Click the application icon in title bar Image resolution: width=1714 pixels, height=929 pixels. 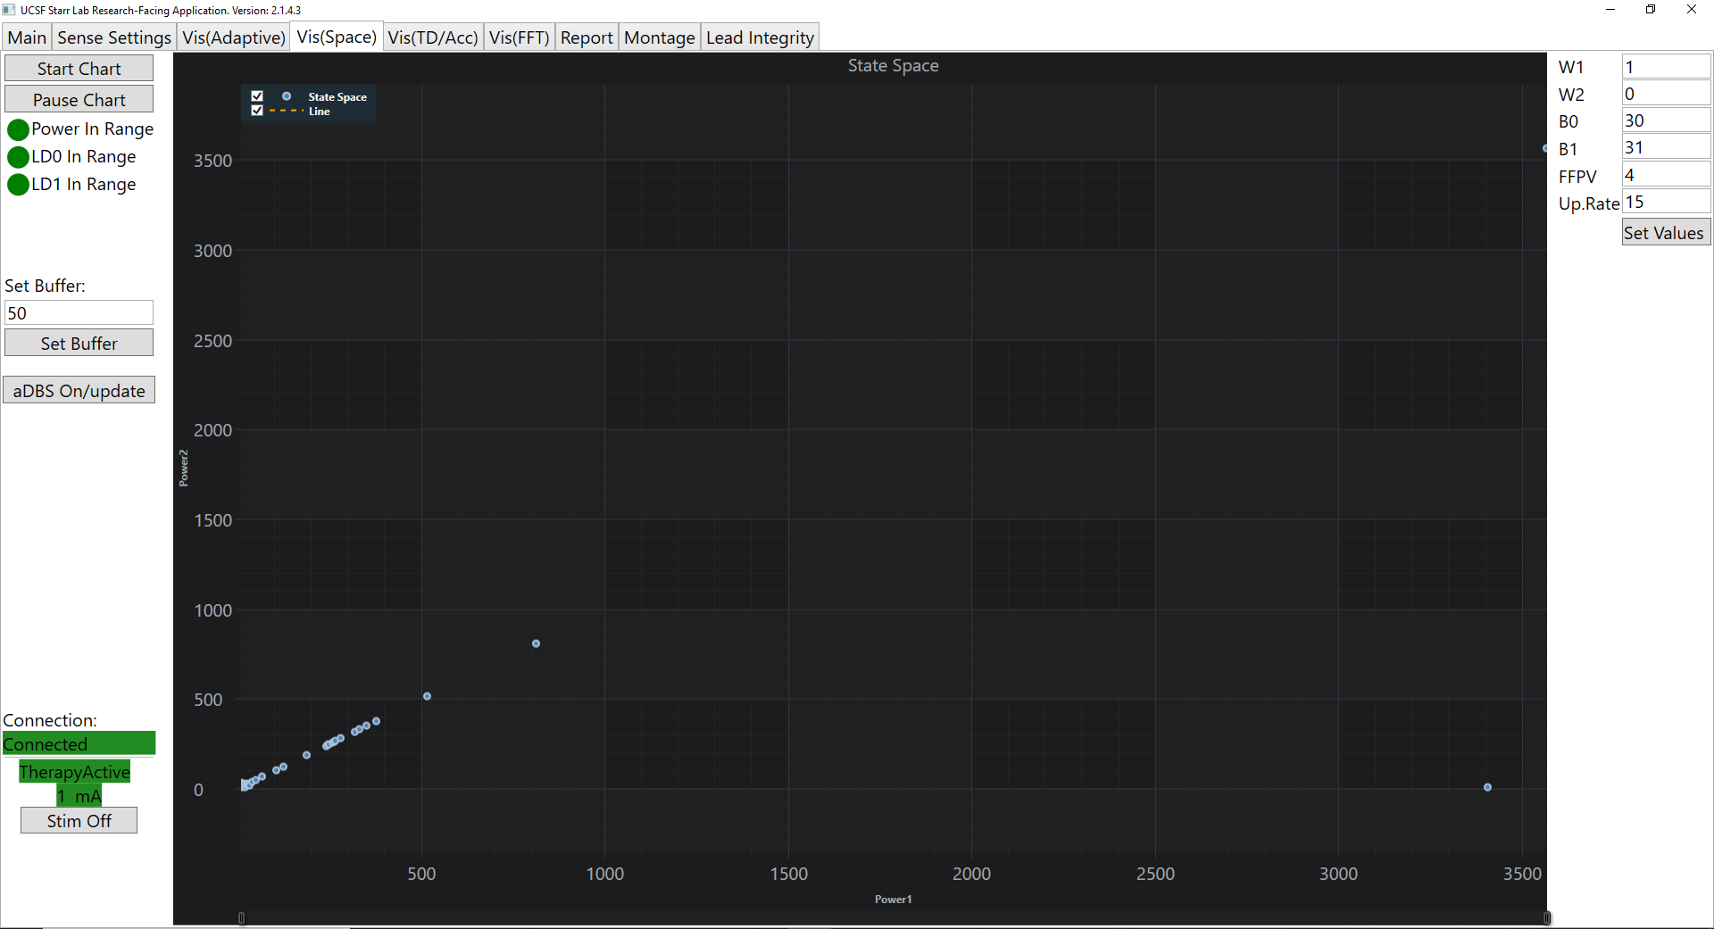9,10
